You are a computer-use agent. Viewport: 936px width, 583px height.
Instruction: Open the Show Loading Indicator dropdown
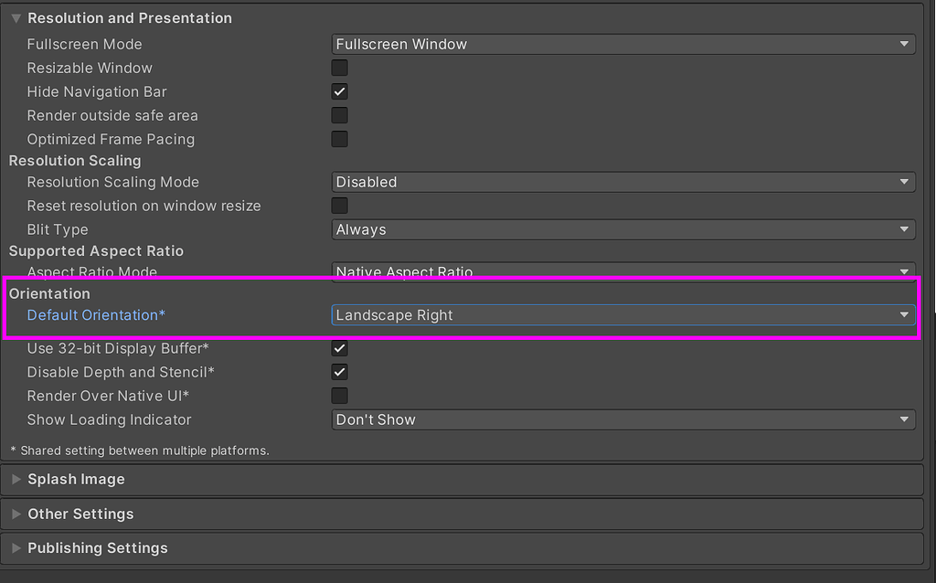[622, 419]
